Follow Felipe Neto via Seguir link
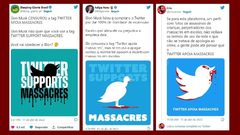The height and width of the screenshot is (135, 240). 115,11
